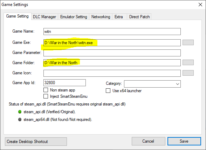Go to the Extra tab
206x150 pixels.
[119, 17]
